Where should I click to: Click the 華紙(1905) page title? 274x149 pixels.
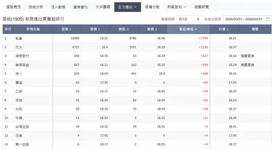point(33,19)
